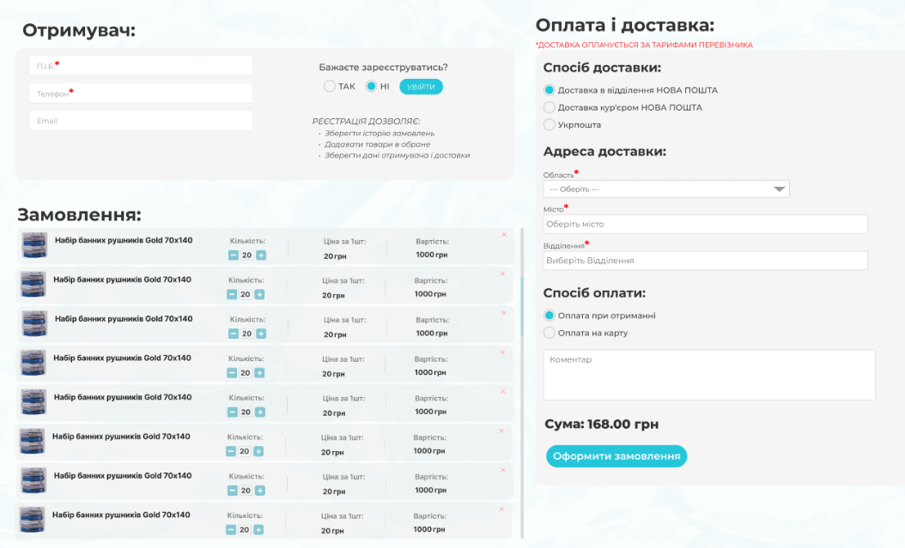The height and width of the screenshot is (548, 905).
Task: Choose Оплата на карту payment option
Action: [550, 333]
